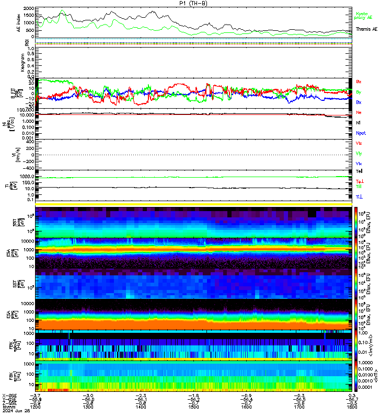Click the color bar beside ESA ions spectrogram
This screenshot has height=418, width=392.
click(356, 253)
